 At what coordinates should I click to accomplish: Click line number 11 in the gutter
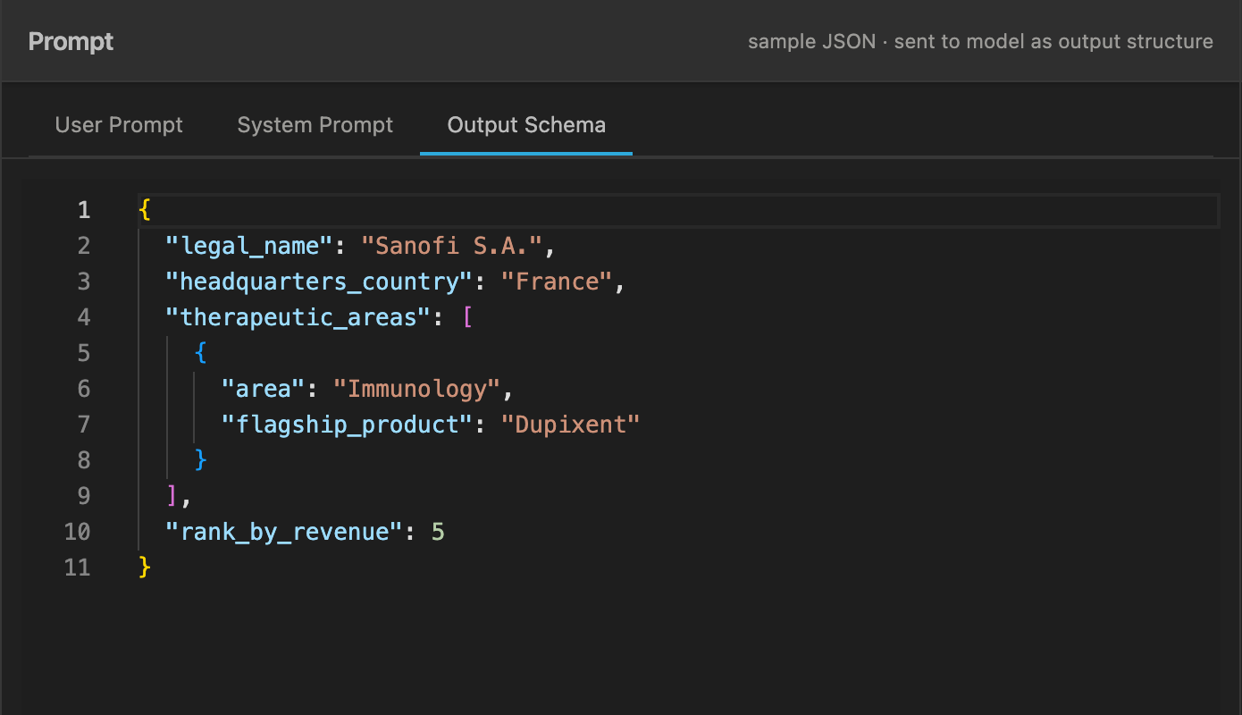(x=78, y=568)
